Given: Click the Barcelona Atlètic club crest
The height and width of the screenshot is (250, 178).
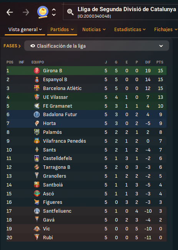Looking at the screenshot, I should [37, 88].
